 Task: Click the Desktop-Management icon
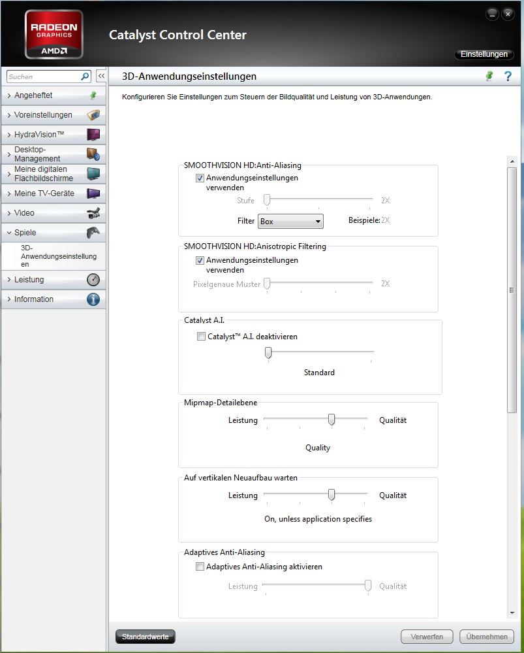(93, 154)
